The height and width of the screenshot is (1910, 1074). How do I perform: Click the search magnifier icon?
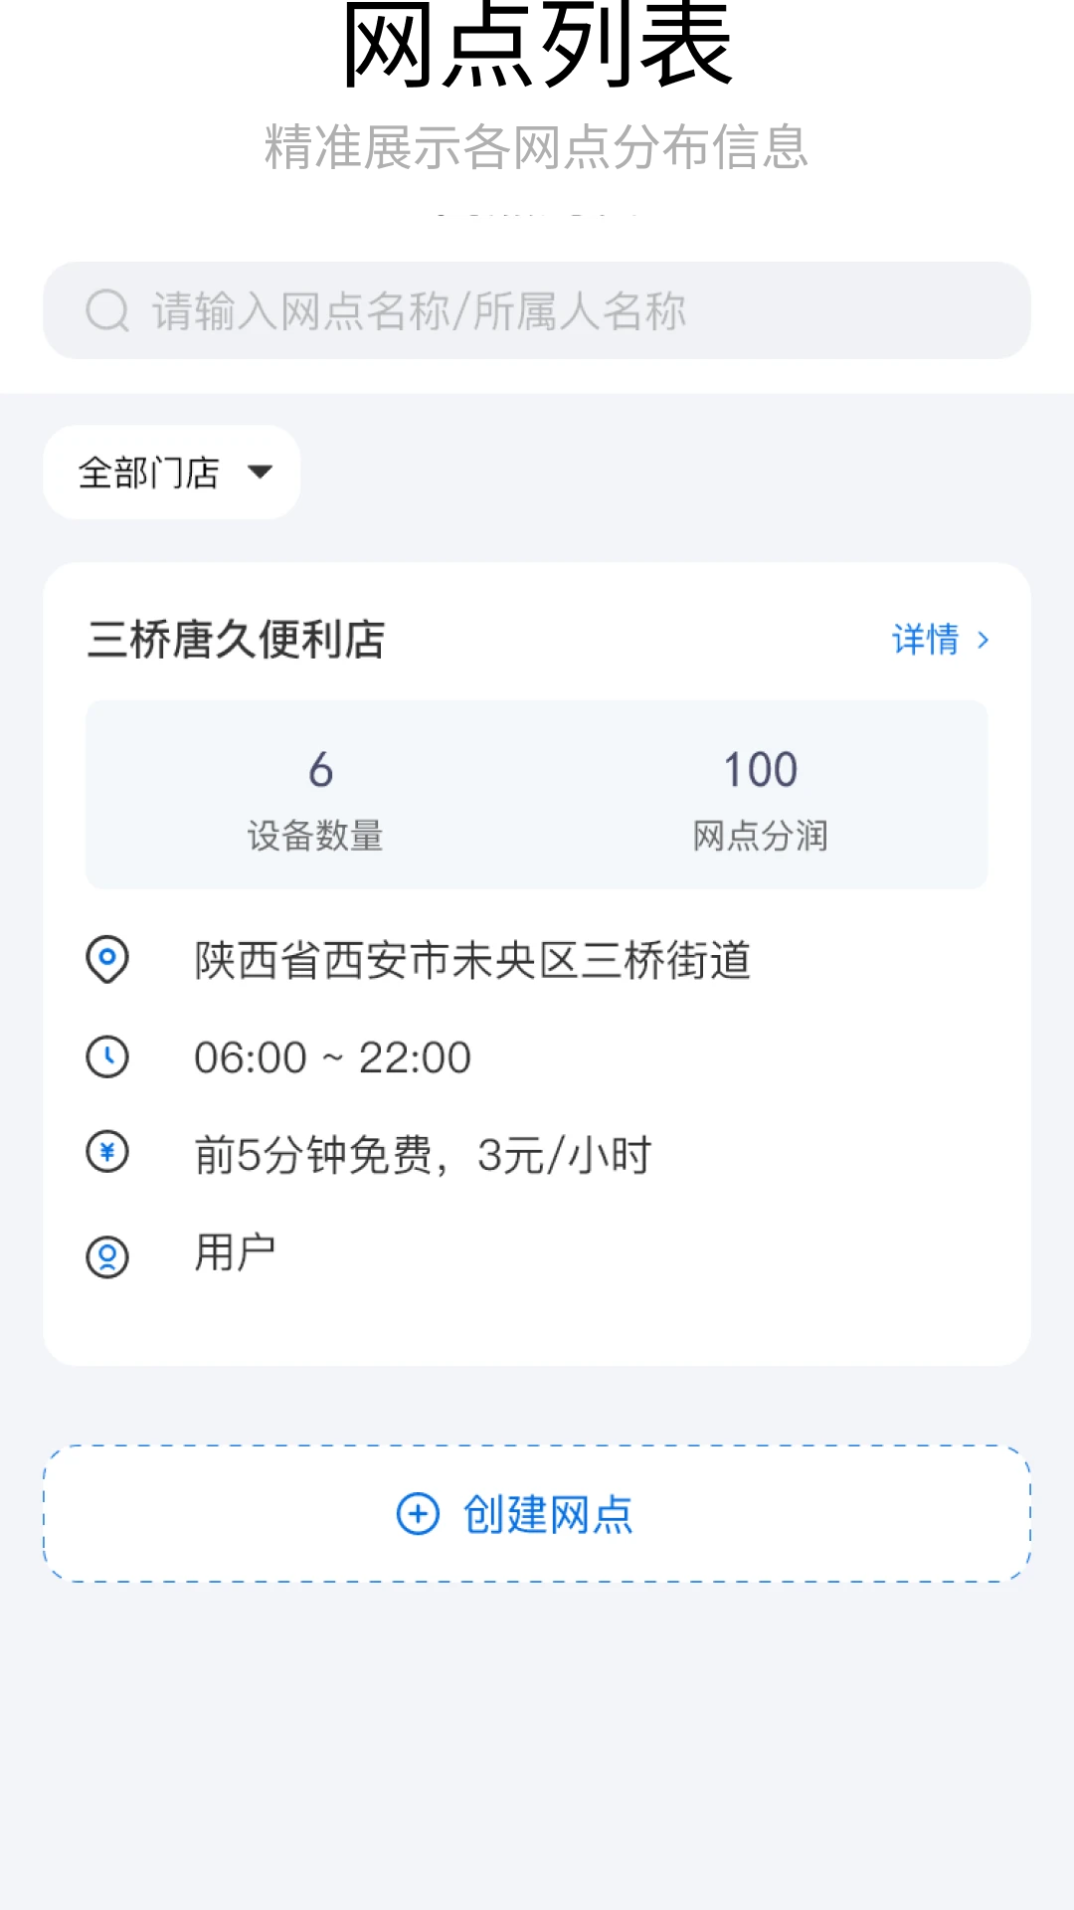107,310
